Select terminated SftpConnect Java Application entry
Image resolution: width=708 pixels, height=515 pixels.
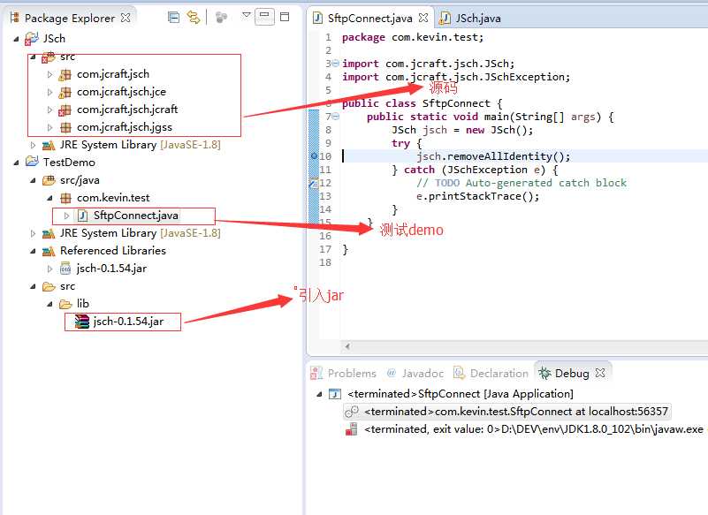tap(461, 394)
